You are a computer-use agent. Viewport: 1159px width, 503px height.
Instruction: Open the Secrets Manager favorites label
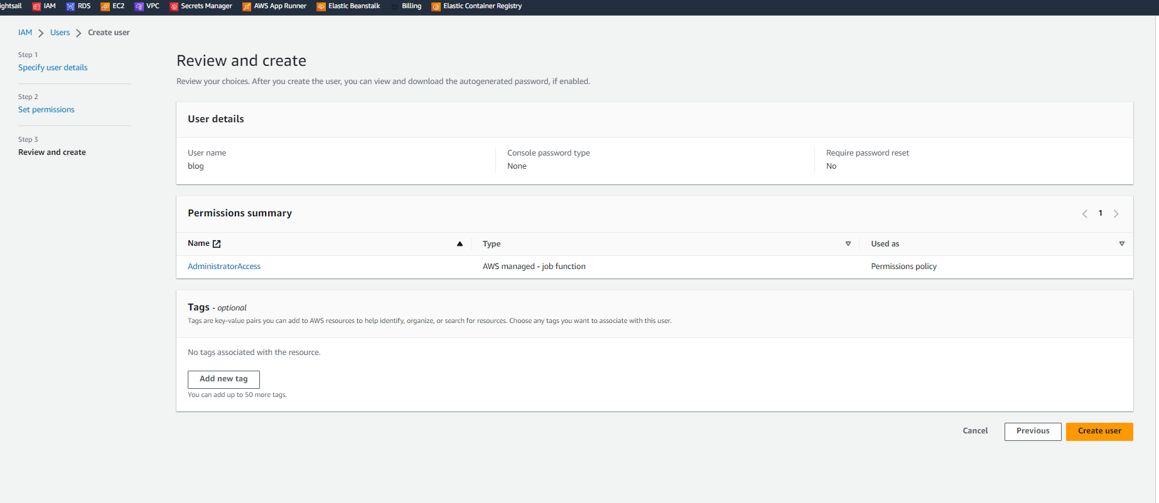(207, 6)
